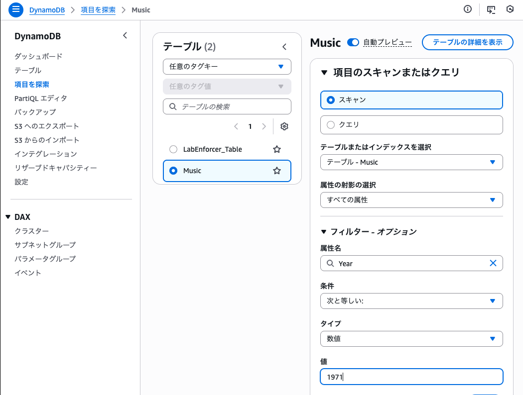Follow the 項目を探索 breadcrumb link
This screenshot has width=523, height=395.
[x=98, y=10]
